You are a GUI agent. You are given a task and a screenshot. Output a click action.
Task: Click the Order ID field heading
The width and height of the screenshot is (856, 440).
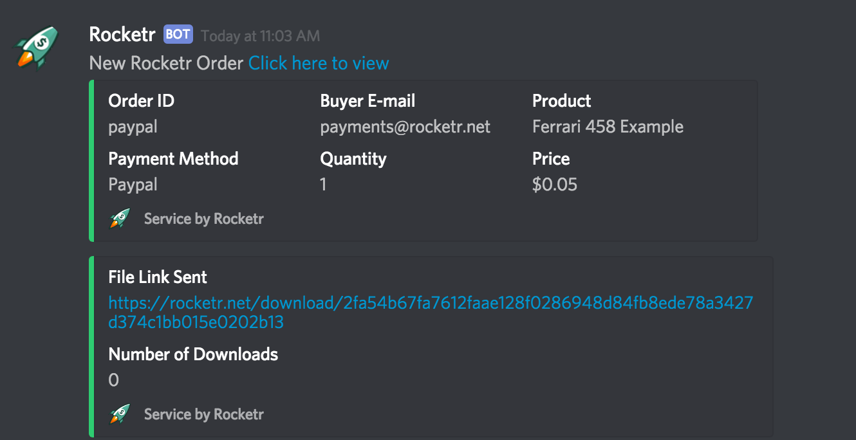click(141, 101)
